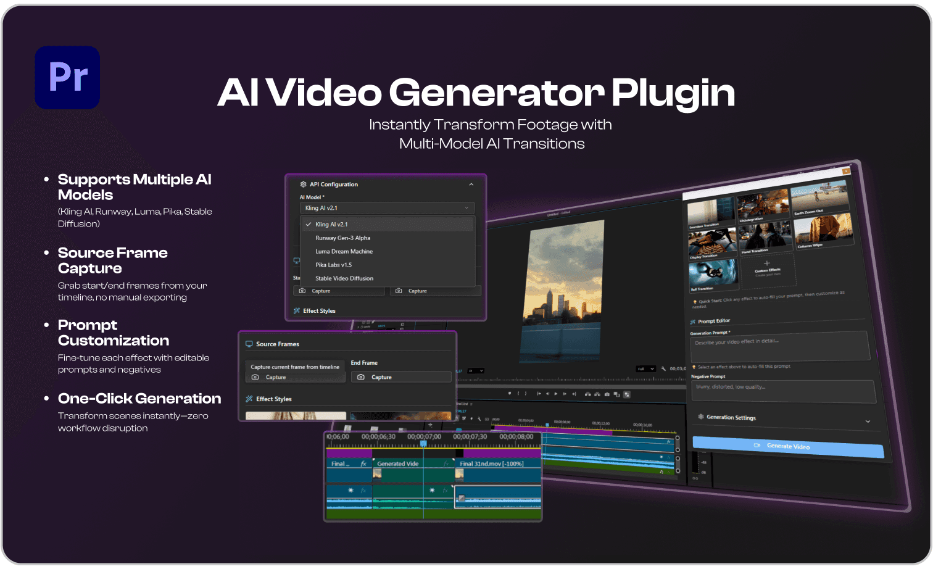Click the selected audio clip under Final 31nd.mov
This screenshot has height=569, width=933.
point(498,496)
